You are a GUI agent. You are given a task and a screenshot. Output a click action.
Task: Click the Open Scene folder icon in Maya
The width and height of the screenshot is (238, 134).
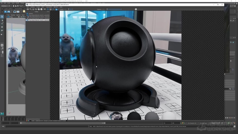[16, 6]
